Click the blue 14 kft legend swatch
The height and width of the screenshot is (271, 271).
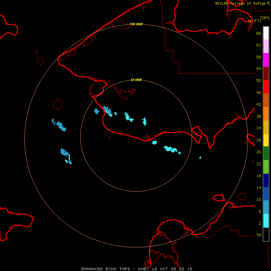pos(266,194)
